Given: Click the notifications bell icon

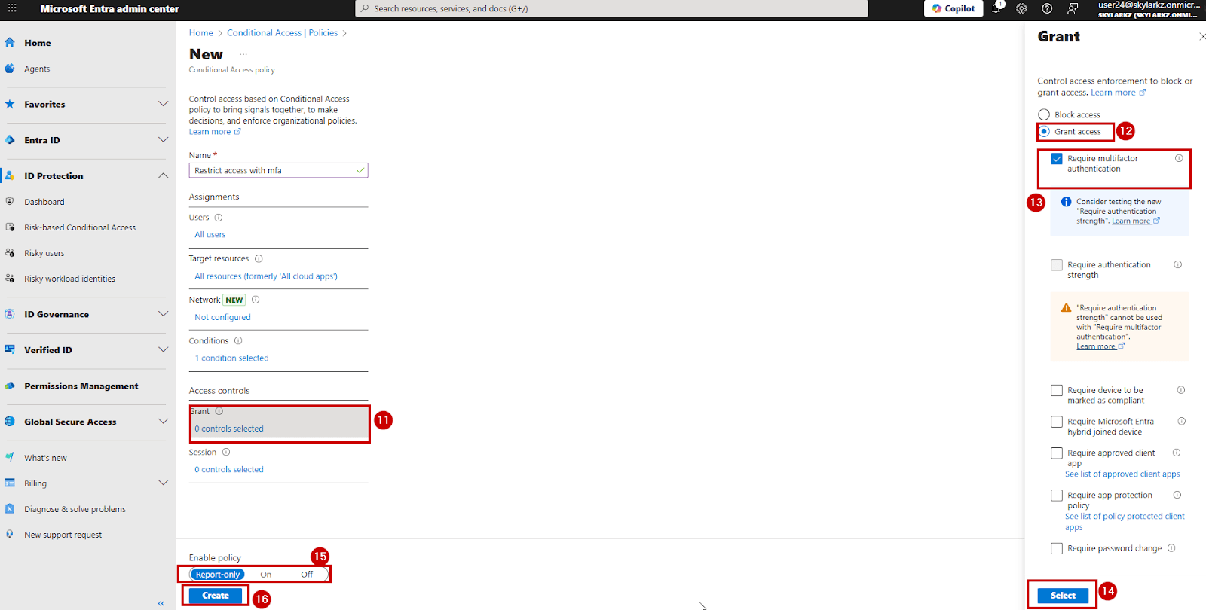Looking at the screenshot, I should coord(996,8).
